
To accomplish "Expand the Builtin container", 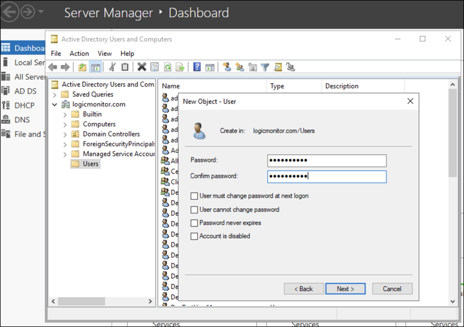I will 66,114.
